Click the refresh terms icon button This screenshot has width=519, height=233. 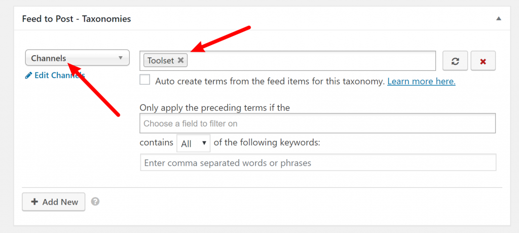pyautogui.click(x=455, y=61)
